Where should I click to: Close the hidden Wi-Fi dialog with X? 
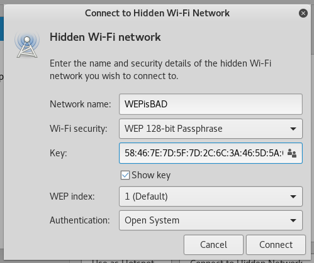tap(303, 13)
